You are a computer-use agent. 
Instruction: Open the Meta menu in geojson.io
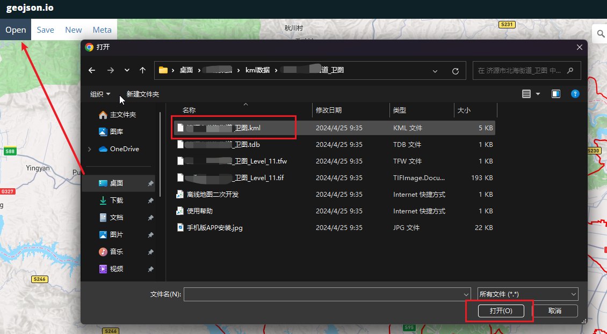click(102, 30)
